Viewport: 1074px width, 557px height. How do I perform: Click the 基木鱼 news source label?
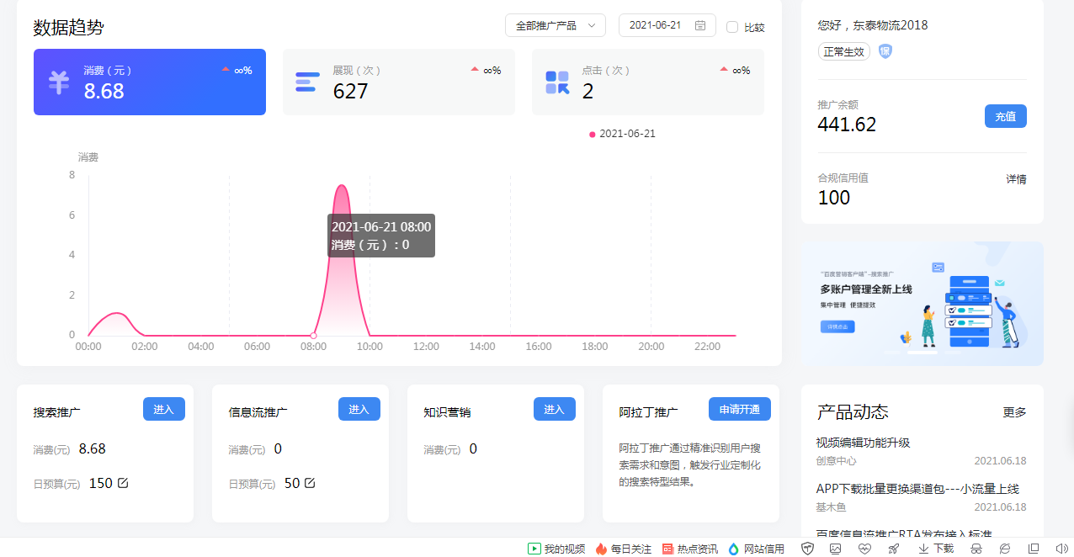(x=831, y=507)
